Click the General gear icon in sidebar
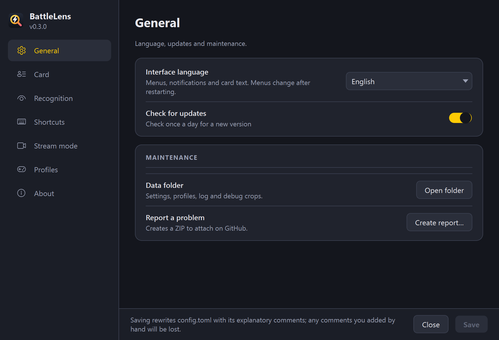Image resolution: width=499 pixels, height=340 pixels. pos(22,50)
